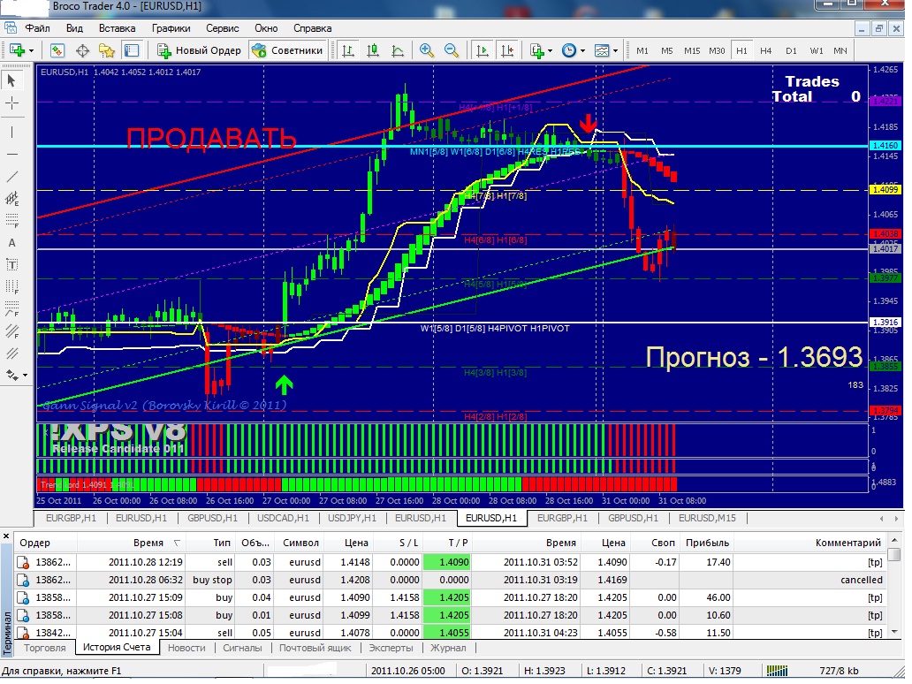Switch to the USDCAD,H1 chart tab
This screenshot has width=912, height=684.
(x=284, y=518)
